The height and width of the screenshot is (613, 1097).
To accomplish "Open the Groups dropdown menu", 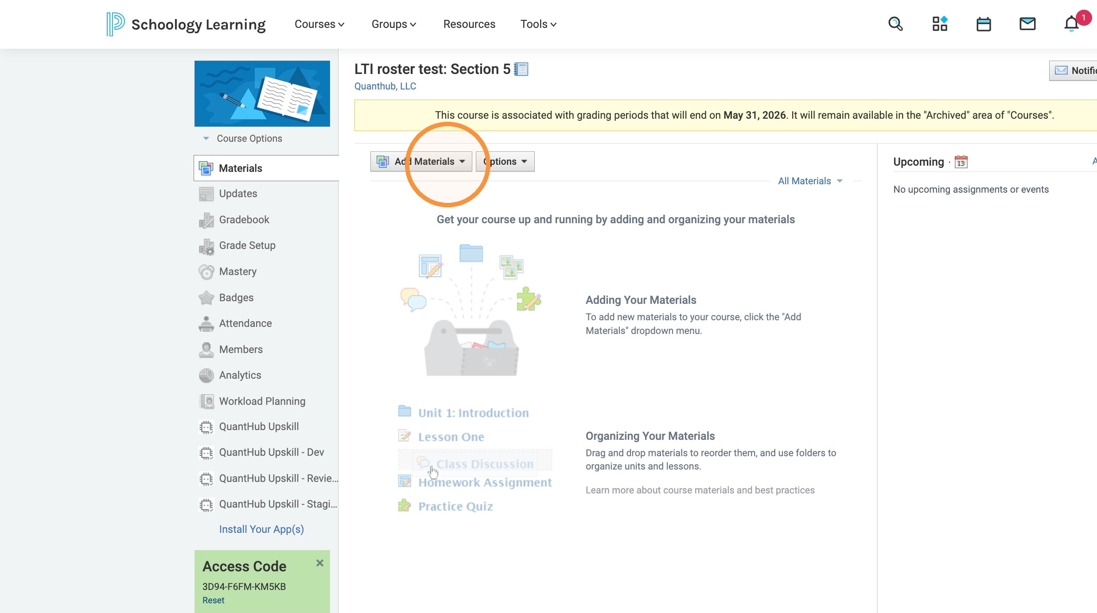I will click(x=394, y=24).
